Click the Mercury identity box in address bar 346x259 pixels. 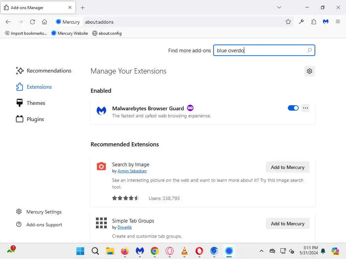68,22
